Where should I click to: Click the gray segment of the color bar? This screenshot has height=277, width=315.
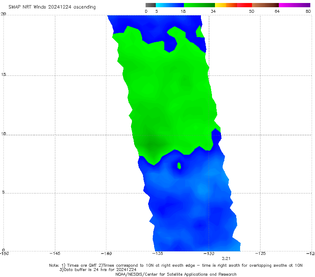151,5
